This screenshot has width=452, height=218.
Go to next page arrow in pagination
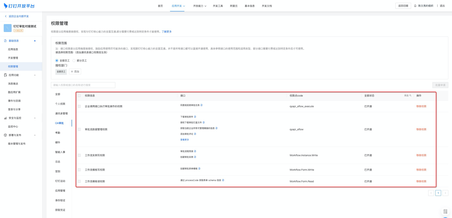445,193
